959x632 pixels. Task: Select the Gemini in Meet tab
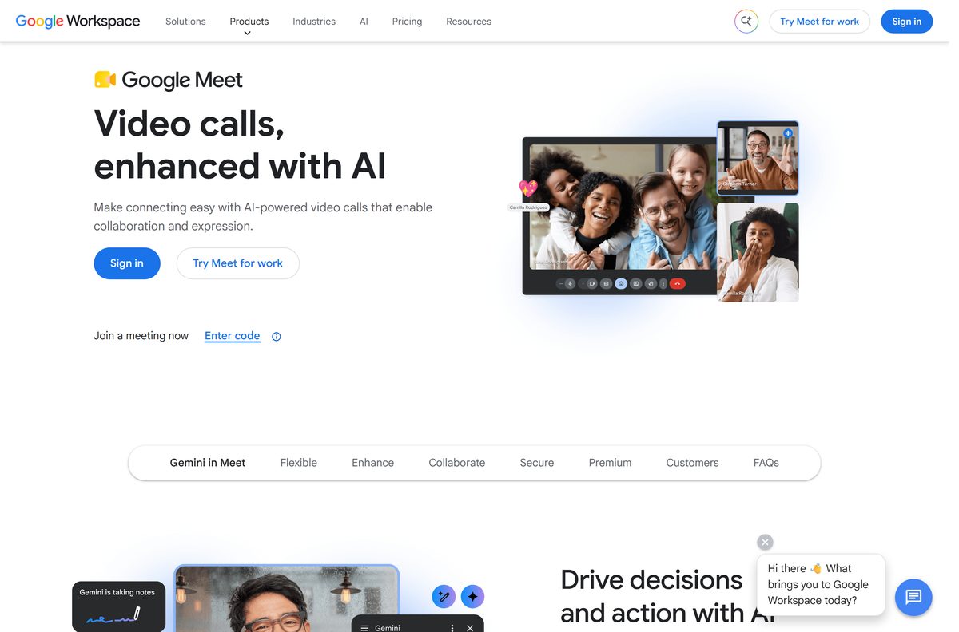208,463
